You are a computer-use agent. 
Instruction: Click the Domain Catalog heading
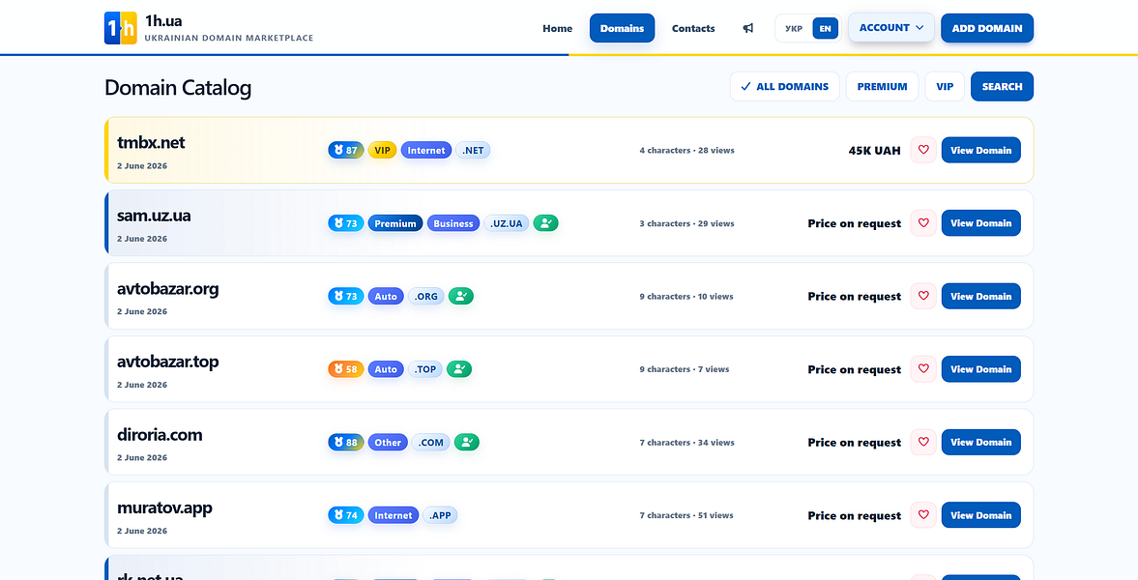(178, 88)
